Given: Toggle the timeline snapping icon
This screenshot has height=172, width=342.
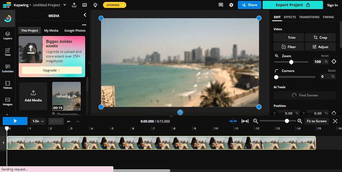Looking at the screenshot, I should point(233,121).
